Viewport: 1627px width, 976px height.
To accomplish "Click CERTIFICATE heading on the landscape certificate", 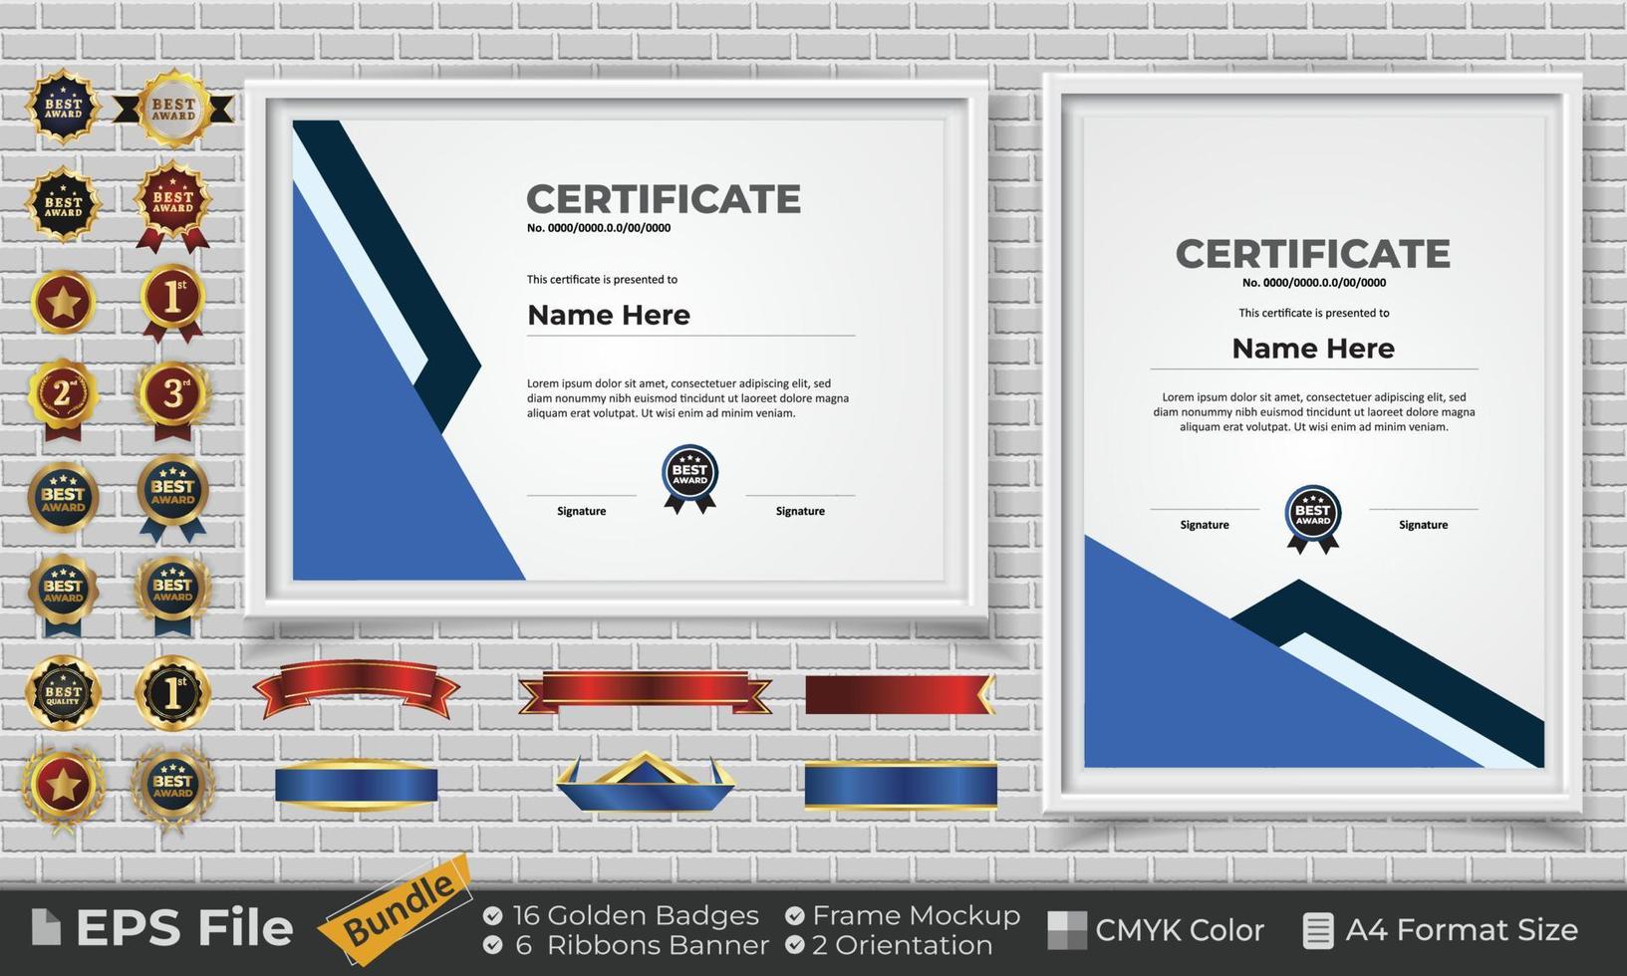I will coord(664,199).
